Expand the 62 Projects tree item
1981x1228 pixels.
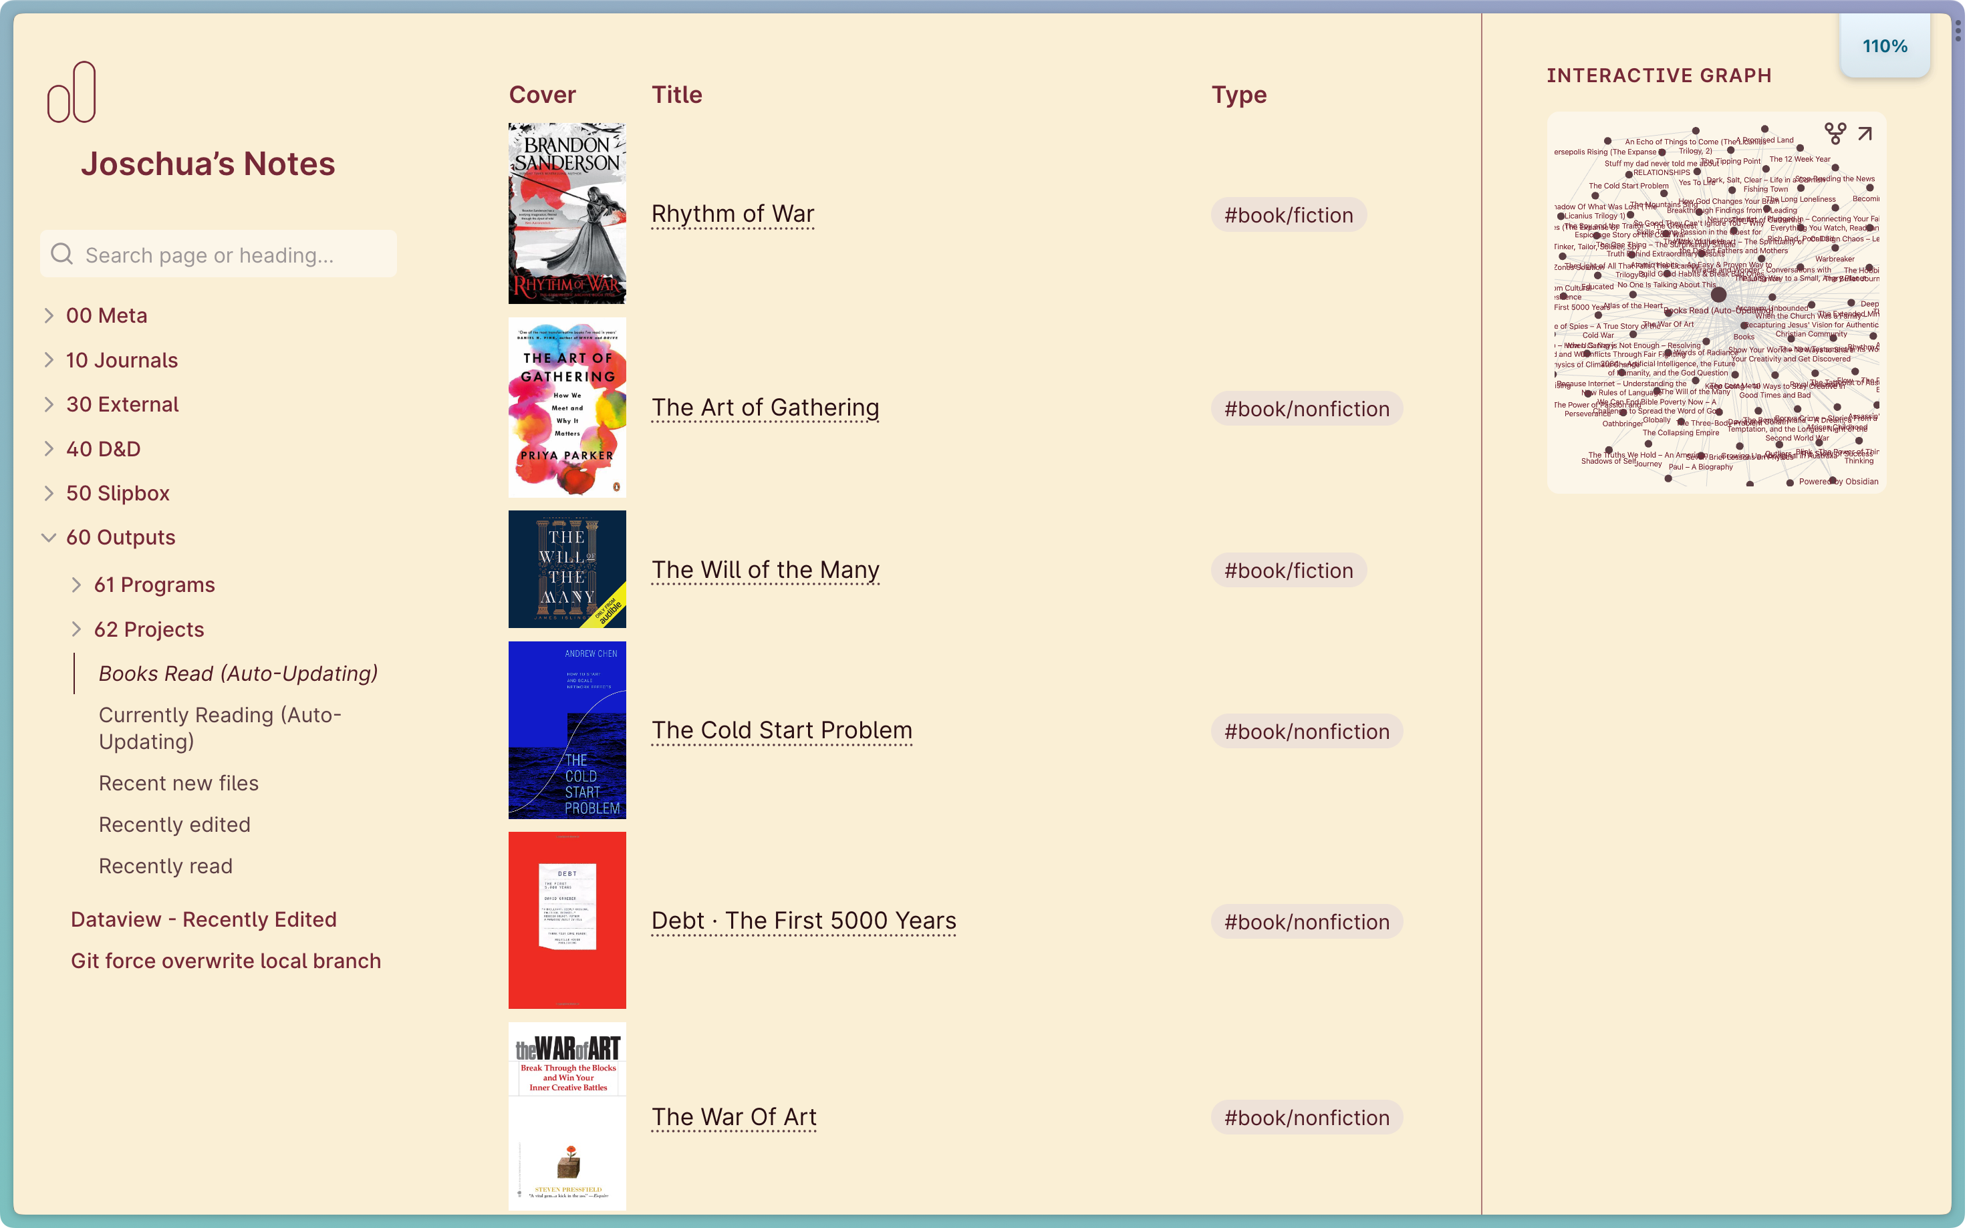point(76,628)
